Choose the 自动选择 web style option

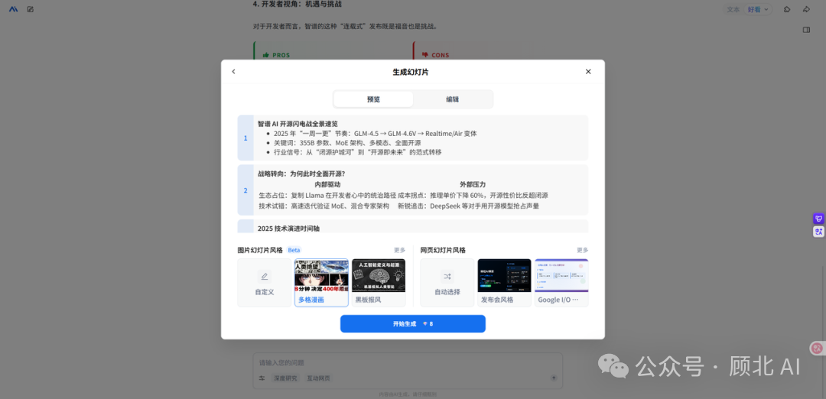(x=447, y=283)
